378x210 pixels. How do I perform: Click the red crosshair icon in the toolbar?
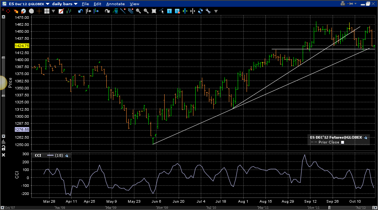(8, 11)
